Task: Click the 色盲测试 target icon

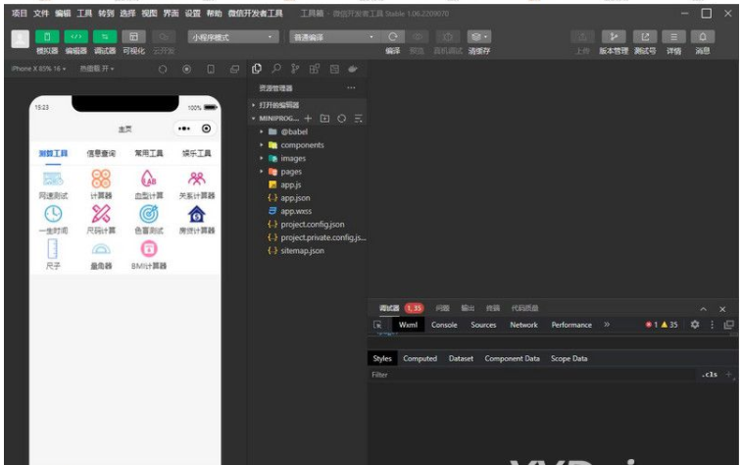Action: pyautogui.click(x=149, y=213)
